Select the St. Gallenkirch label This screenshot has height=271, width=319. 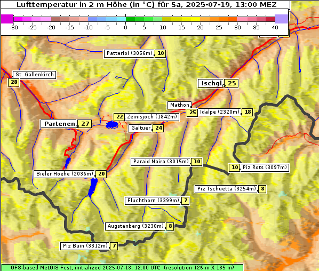tap(34, 75)
